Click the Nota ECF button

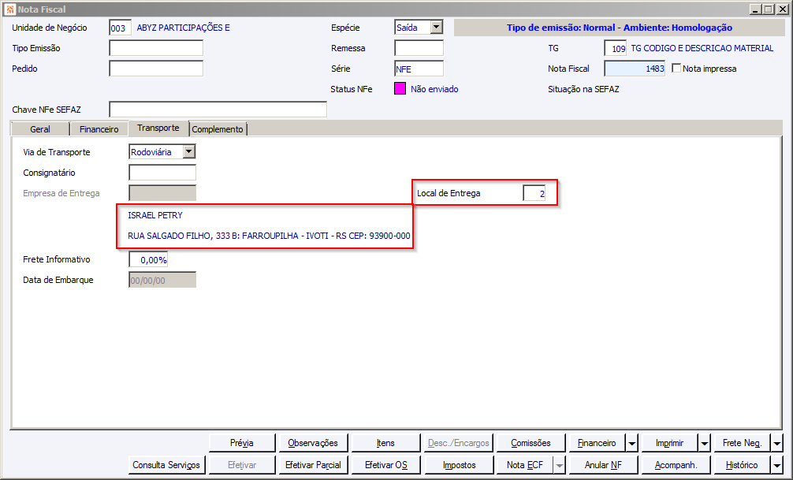click(x=524, y=465)
